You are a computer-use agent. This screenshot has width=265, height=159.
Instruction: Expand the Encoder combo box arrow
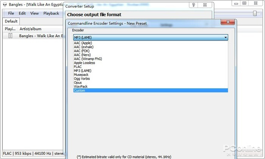(226, 38)
